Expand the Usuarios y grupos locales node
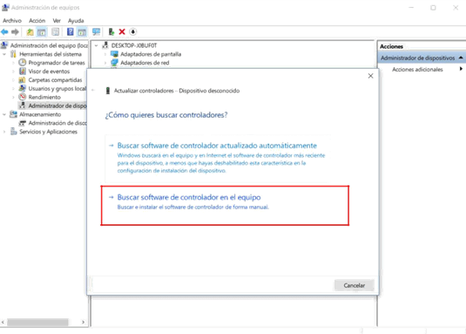This screenshot has height=334, width=466. pyautogui.click(x=13, y=89)
